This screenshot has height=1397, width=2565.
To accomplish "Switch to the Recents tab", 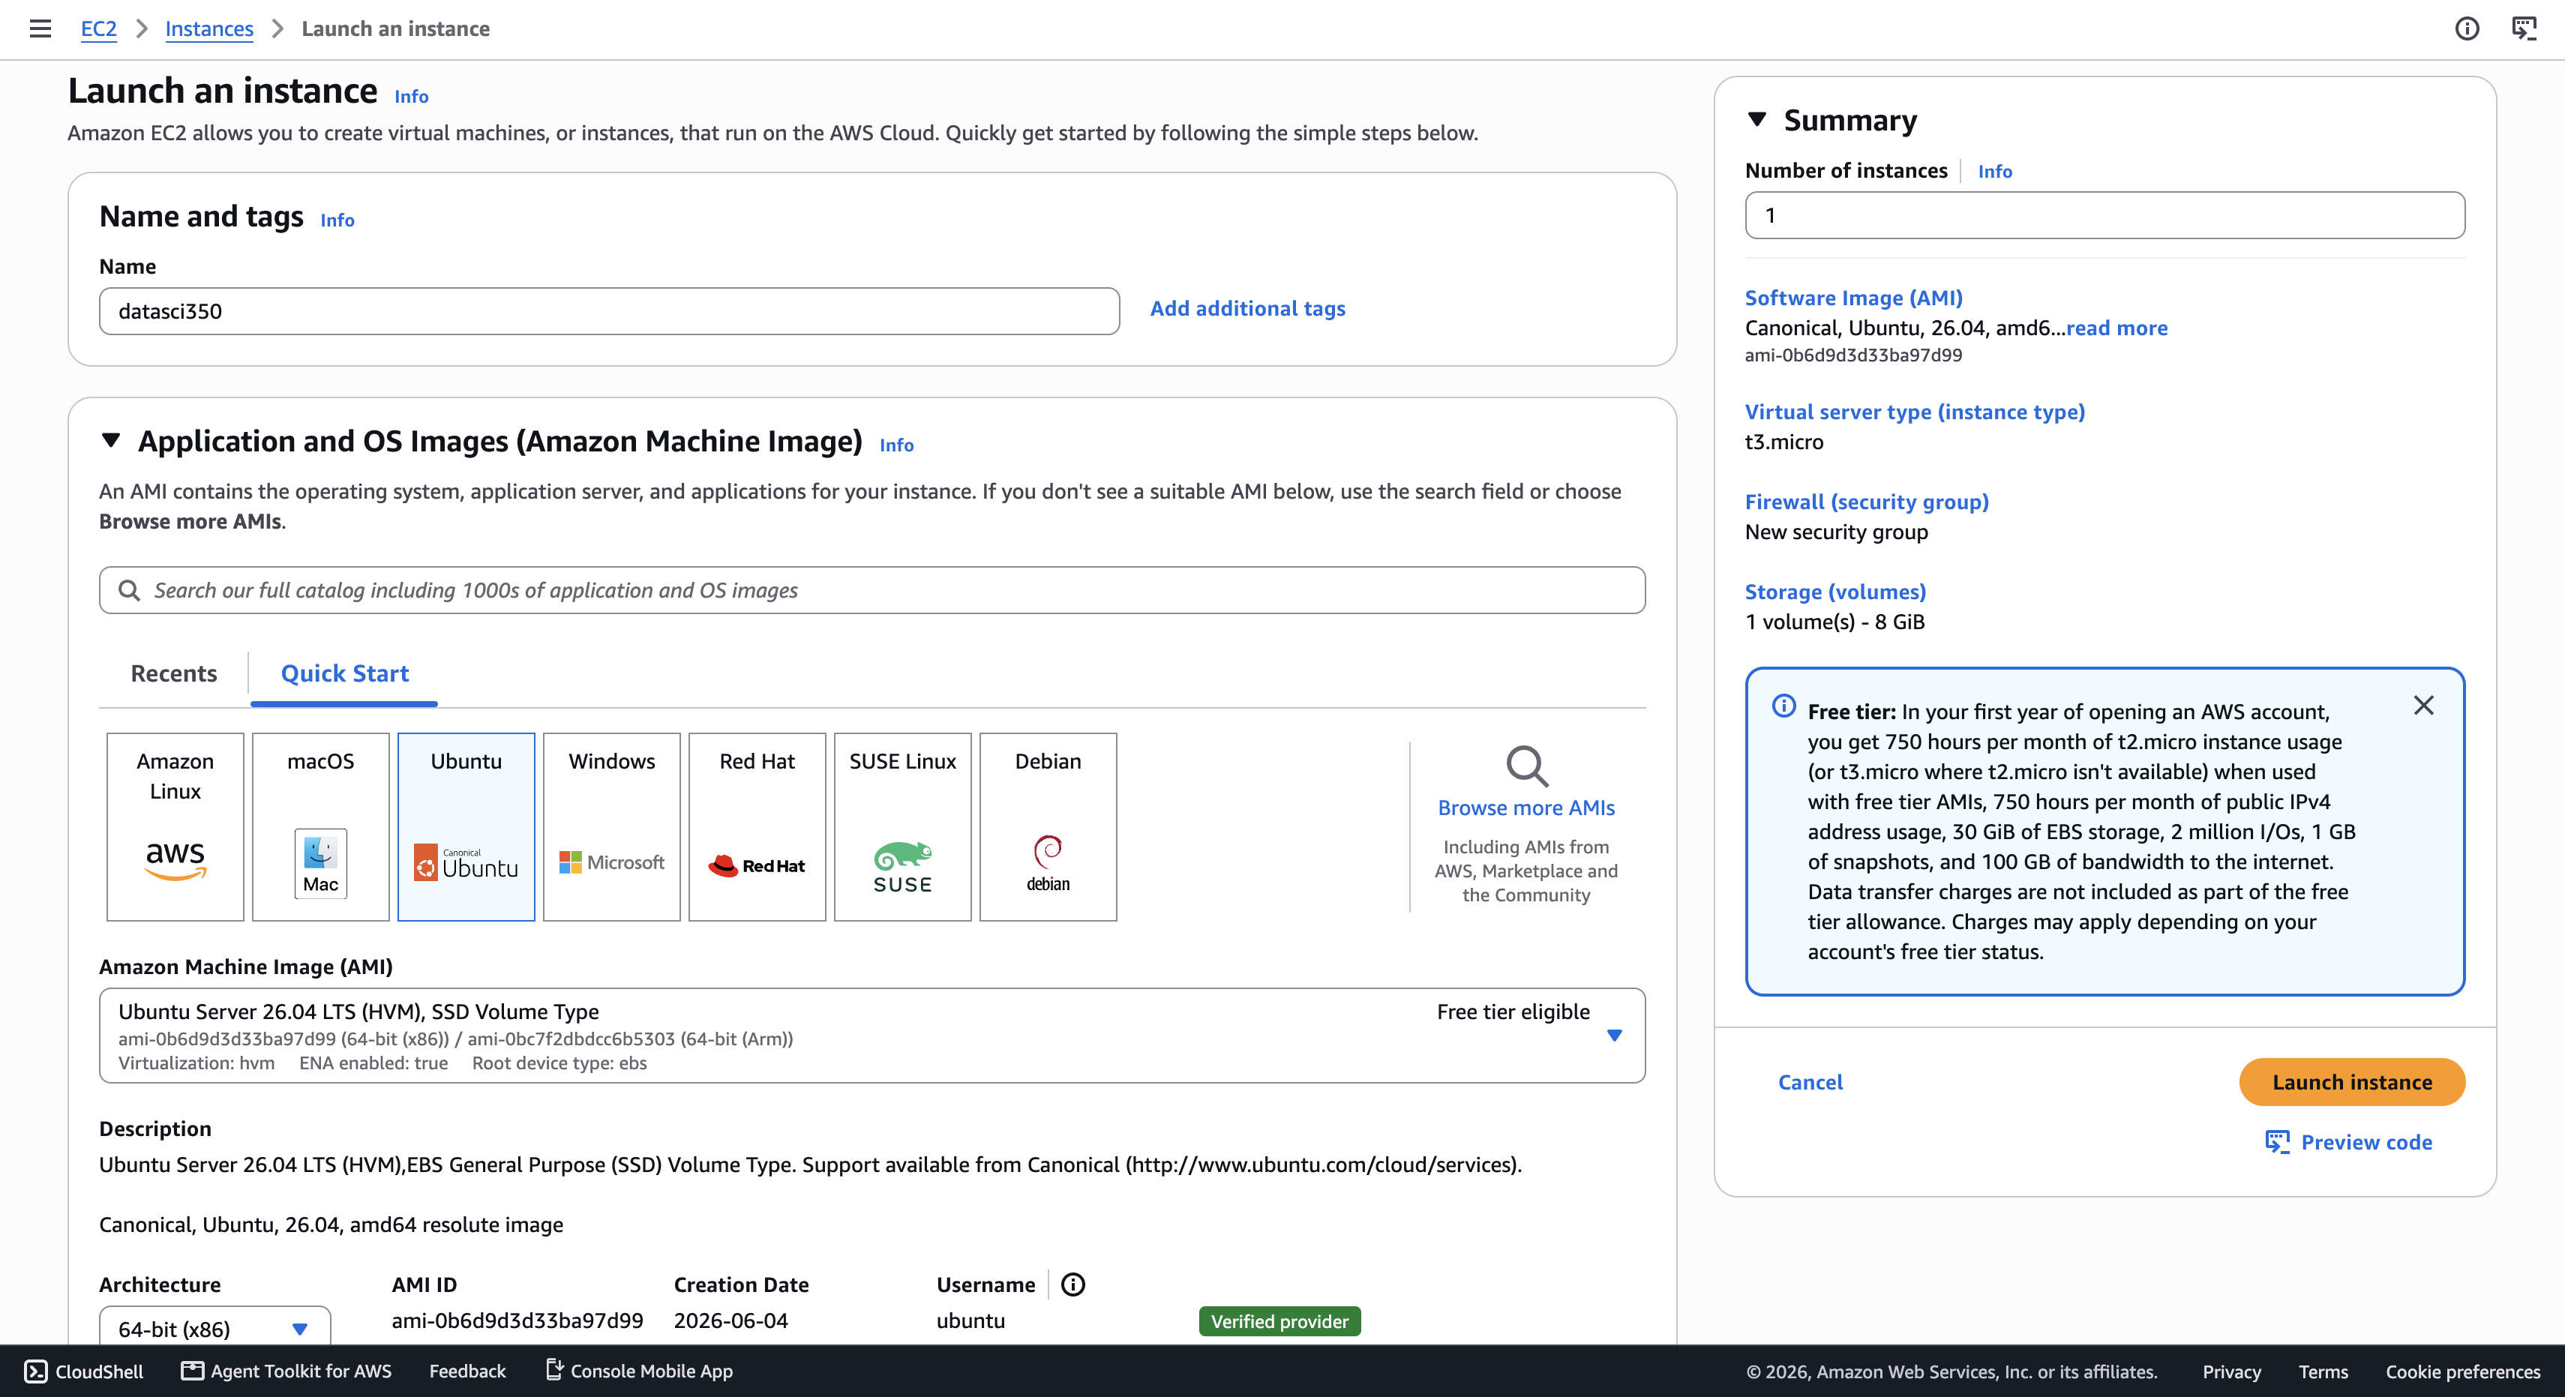I will 173,673.
